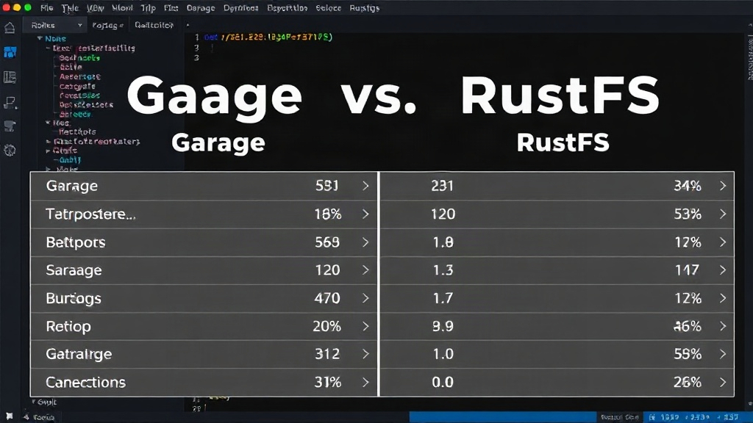
Task: Select the catogyate tree item
Action: 77,87
